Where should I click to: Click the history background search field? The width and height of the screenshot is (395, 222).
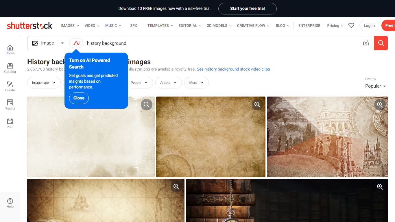click(x=223, y=43)
